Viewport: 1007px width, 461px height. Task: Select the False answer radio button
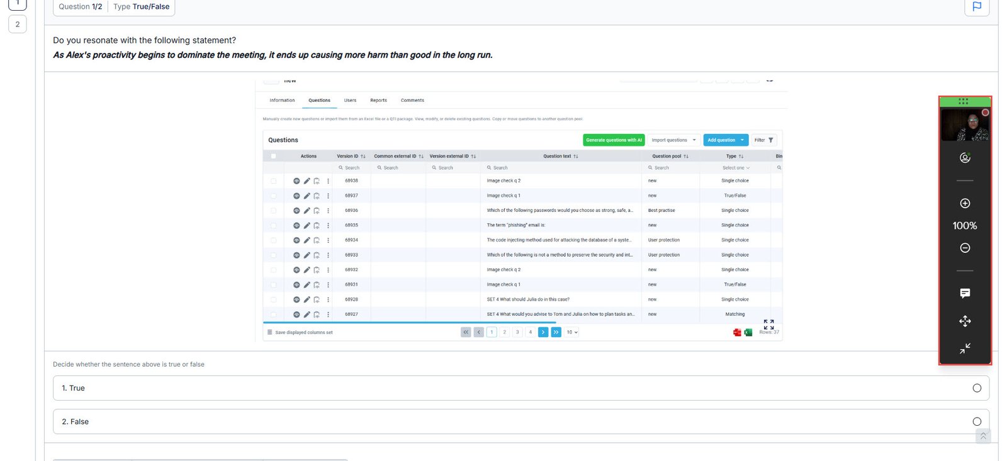point(976,421)
